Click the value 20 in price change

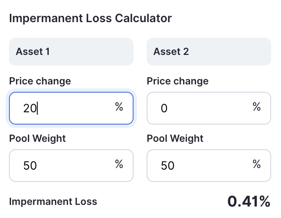click(30, 109)
